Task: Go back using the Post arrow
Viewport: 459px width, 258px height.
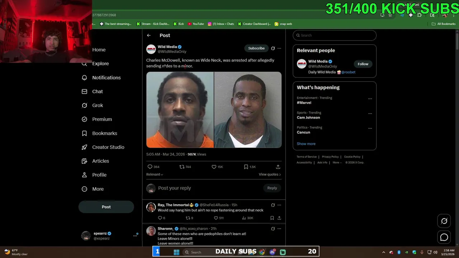Action: point(149,35)
